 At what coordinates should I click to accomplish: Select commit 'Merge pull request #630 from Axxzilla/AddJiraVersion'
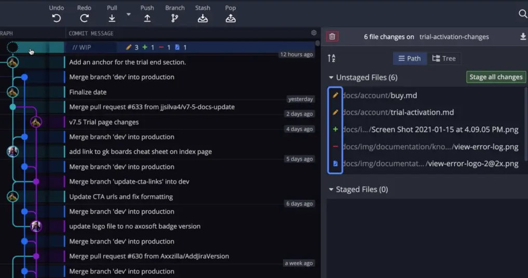click(x=149, y=256)
